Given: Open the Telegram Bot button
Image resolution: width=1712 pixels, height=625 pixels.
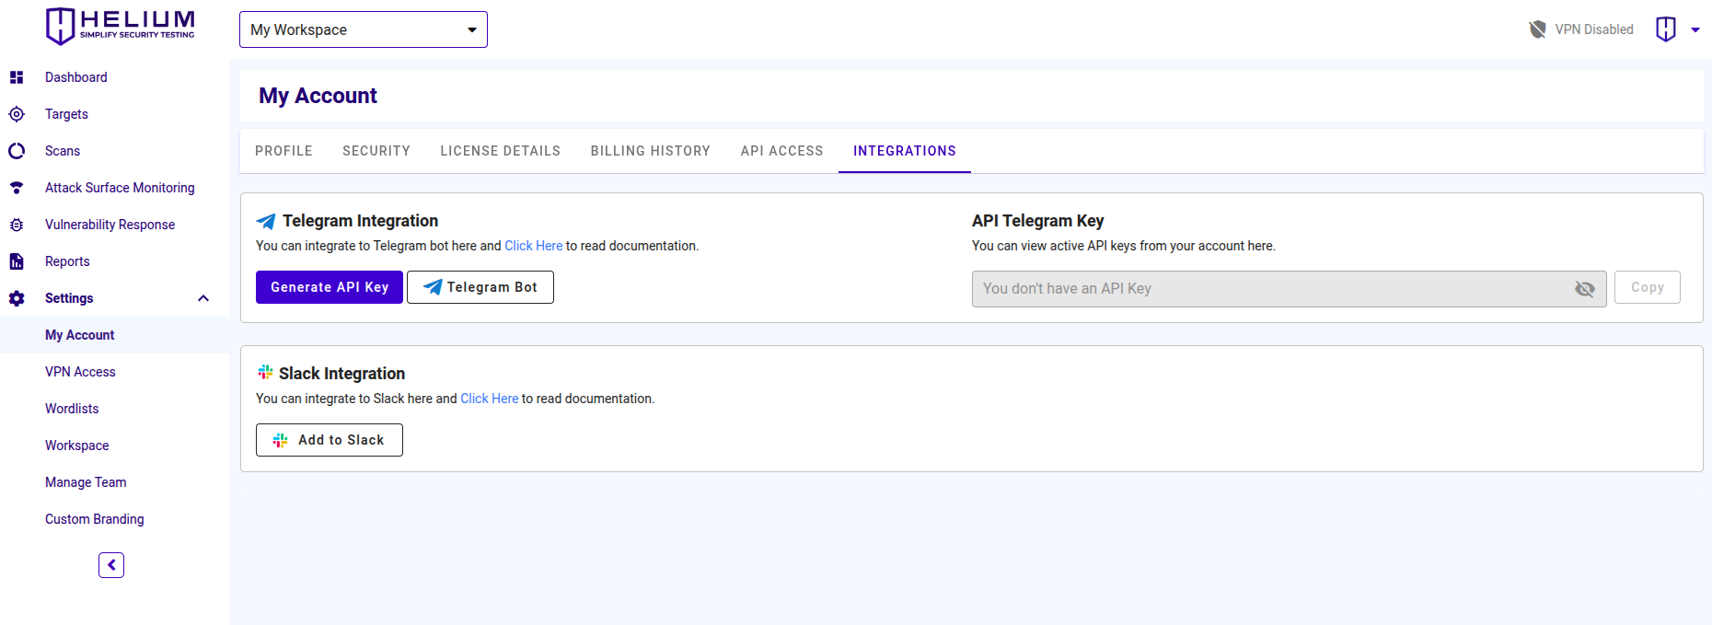Looking at the screenshot, I should coord(480,287).
